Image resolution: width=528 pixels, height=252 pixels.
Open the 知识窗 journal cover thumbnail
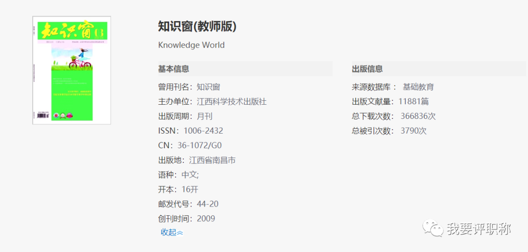click(x=72, y=70)
